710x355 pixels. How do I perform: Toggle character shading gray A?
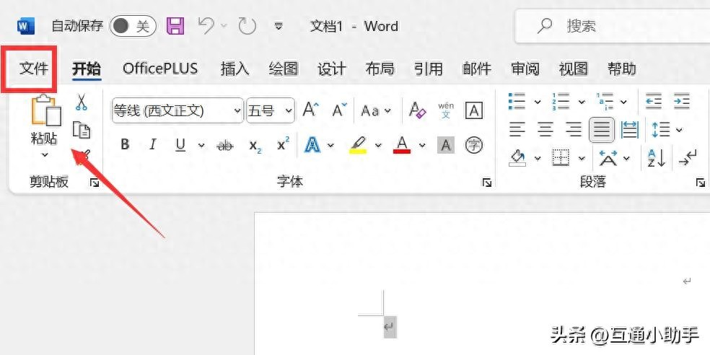pos(446,145)
